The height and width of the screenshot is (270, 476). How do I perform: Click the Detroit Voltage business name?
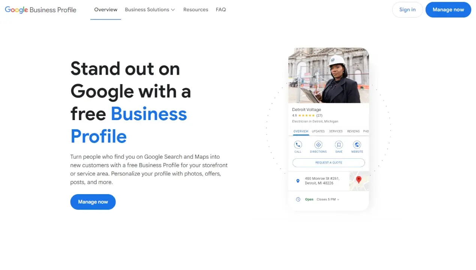click(x=306, y=109)
